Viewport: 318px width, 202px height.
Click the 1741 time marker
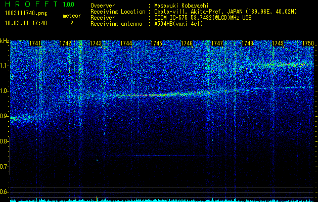pyautogui.click(x=35, y=43)
